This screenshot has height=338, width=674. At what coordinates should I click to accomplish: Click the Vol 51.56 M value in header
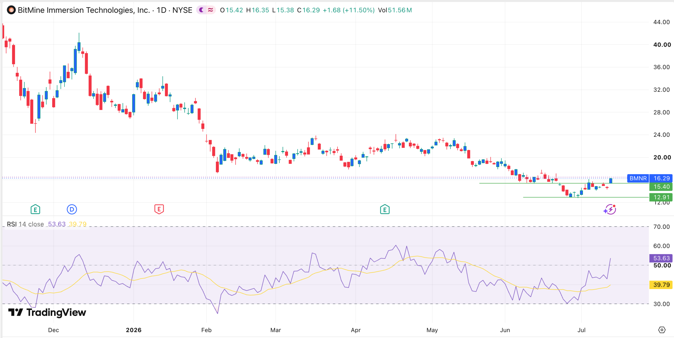[x=395, y=10]
